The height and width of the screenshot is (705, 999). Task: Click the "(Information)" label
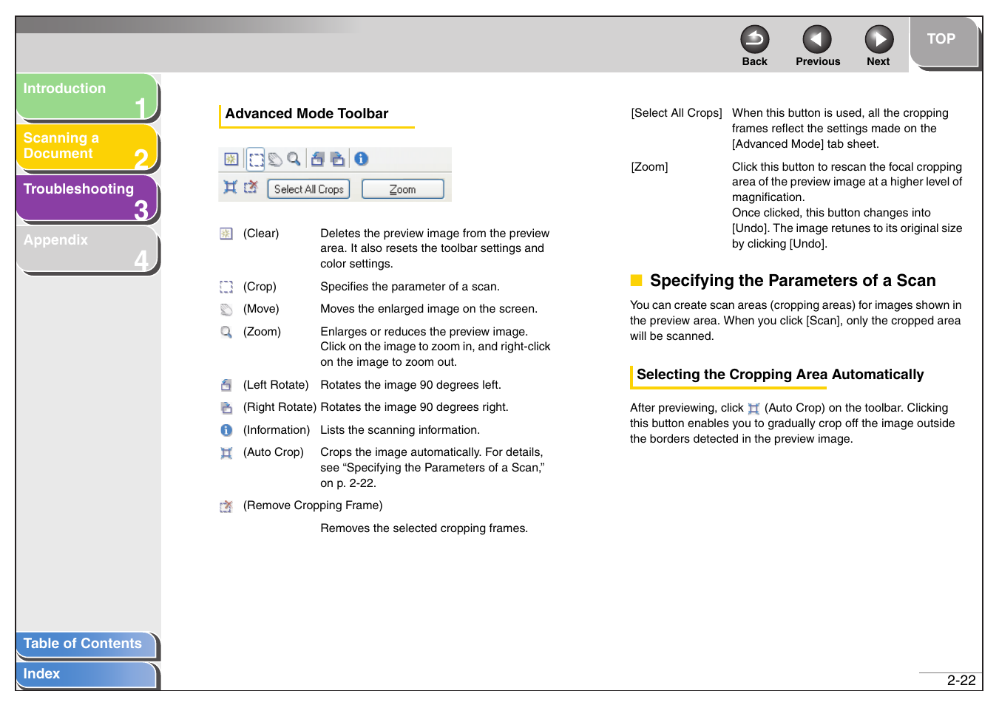(x=277, y=430)
